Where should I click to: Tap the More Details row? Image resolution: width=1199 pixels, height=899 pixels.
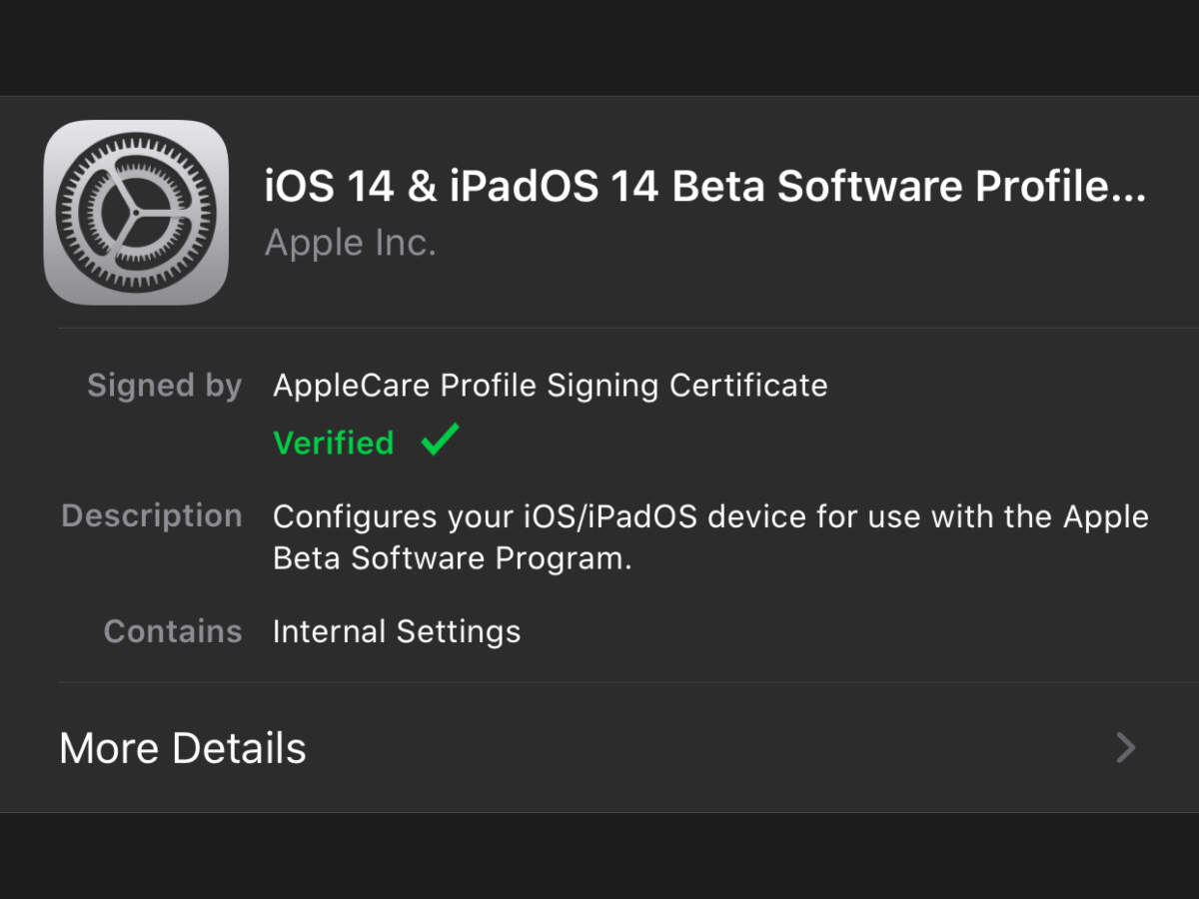point(599,748)
